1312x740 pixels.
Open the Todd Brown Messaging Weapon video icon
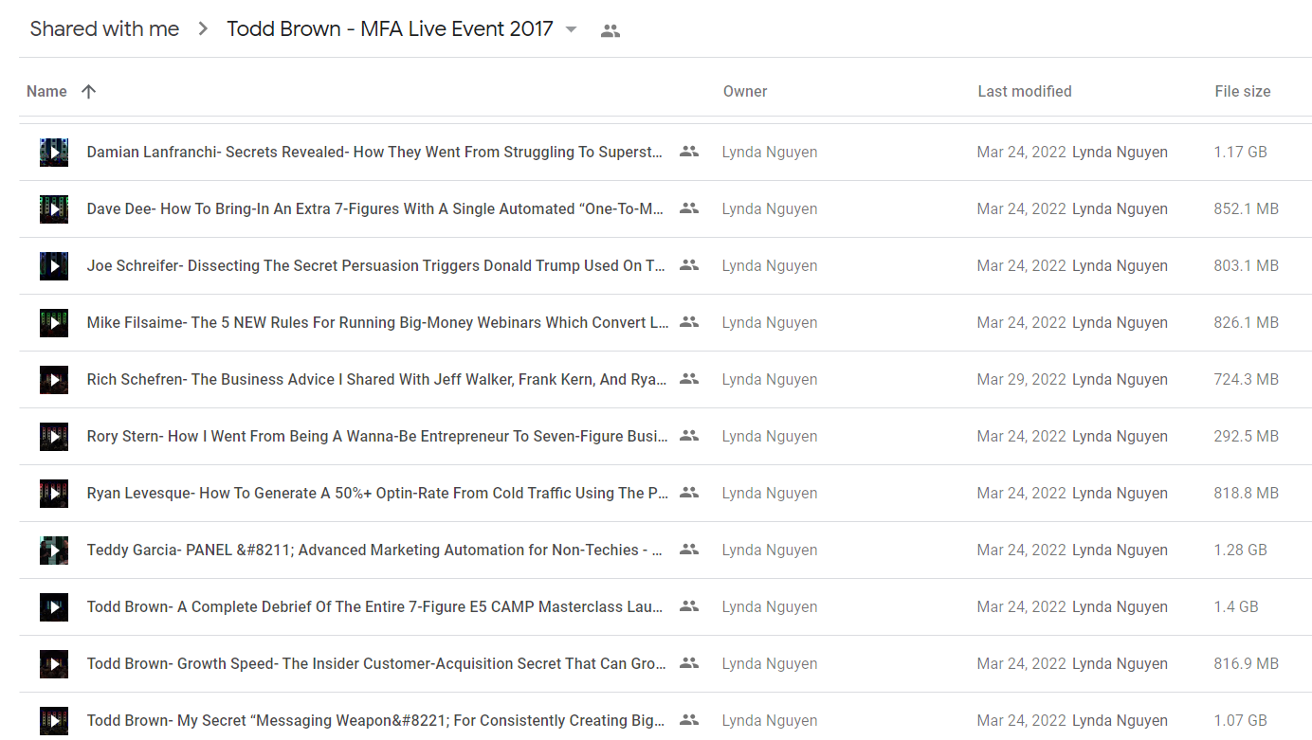coord(54,720)
